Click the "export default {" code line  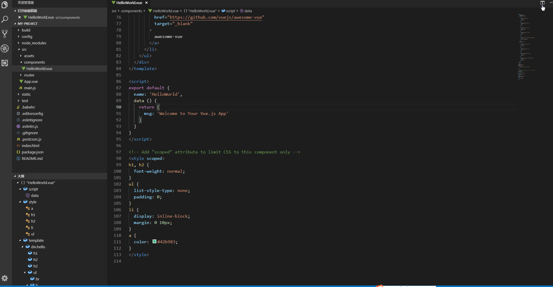[x=149, y=88]
